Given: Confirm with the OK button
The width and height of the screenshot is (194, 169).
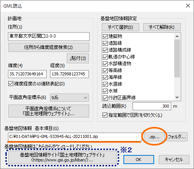Looking at the screenshot, I should [x=139, y=160].
